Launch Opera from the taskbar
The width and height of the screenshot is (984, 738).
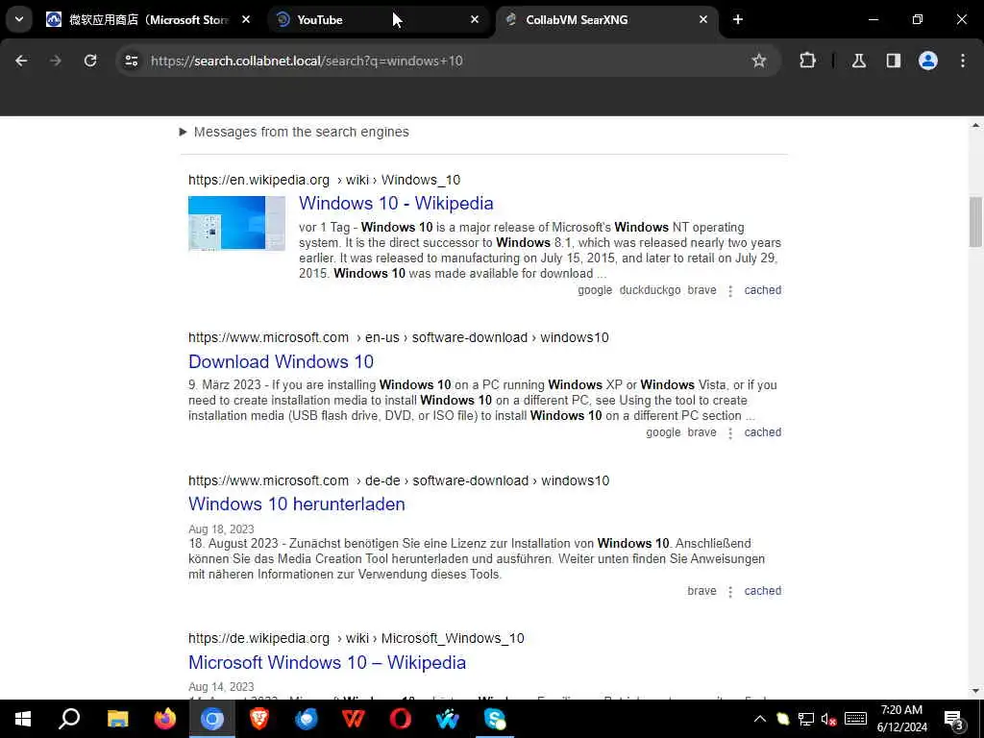coord(401,719)
